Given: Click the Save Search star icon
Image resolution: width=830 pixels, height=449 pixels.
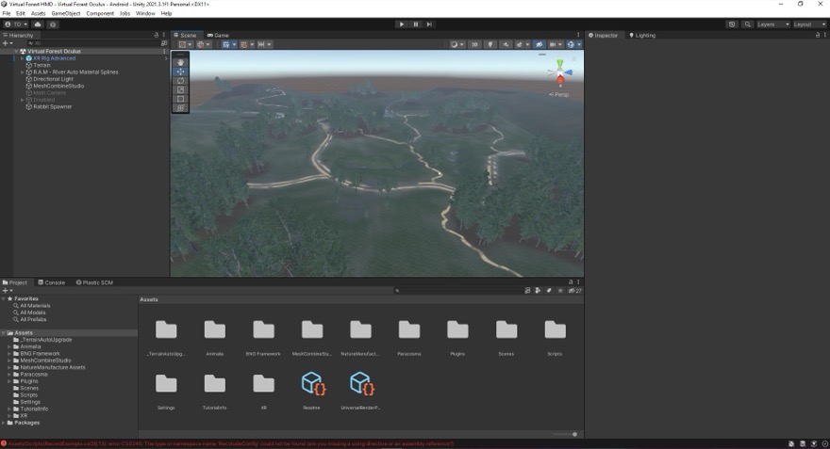Looking at the screenshot, I should tap(560, 291).
